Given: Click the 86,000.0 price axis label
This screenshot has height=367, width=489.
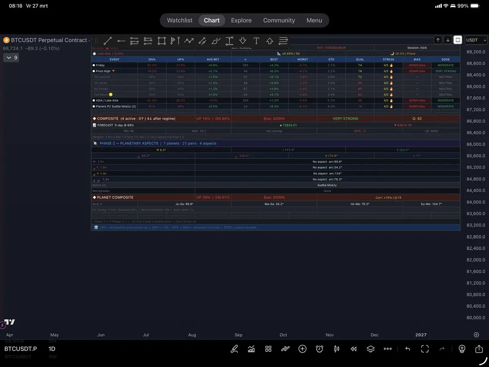Looking at the screenshot, I should point(476,144).
